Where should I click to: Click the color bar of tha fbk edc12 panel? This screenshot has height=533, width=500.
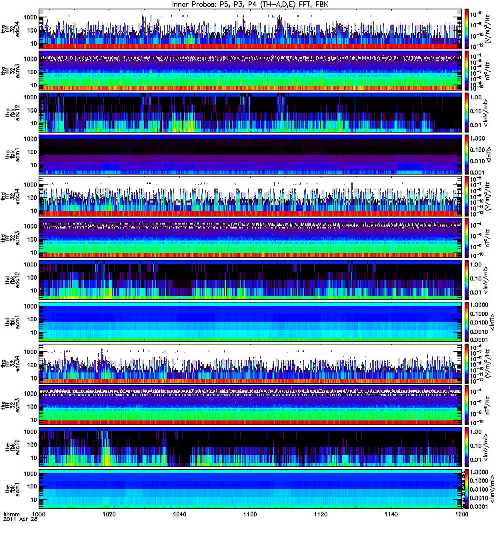pyautogui.click(x=467, y=113)
